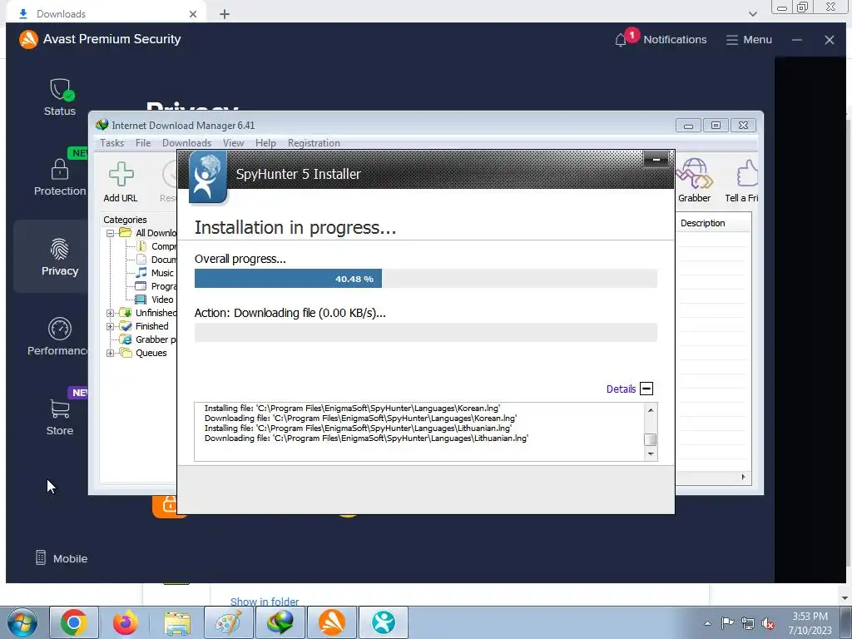Select Documents category icon in IDM tree
Viewport: 852px width, 639px height.
tap(141, 260)
